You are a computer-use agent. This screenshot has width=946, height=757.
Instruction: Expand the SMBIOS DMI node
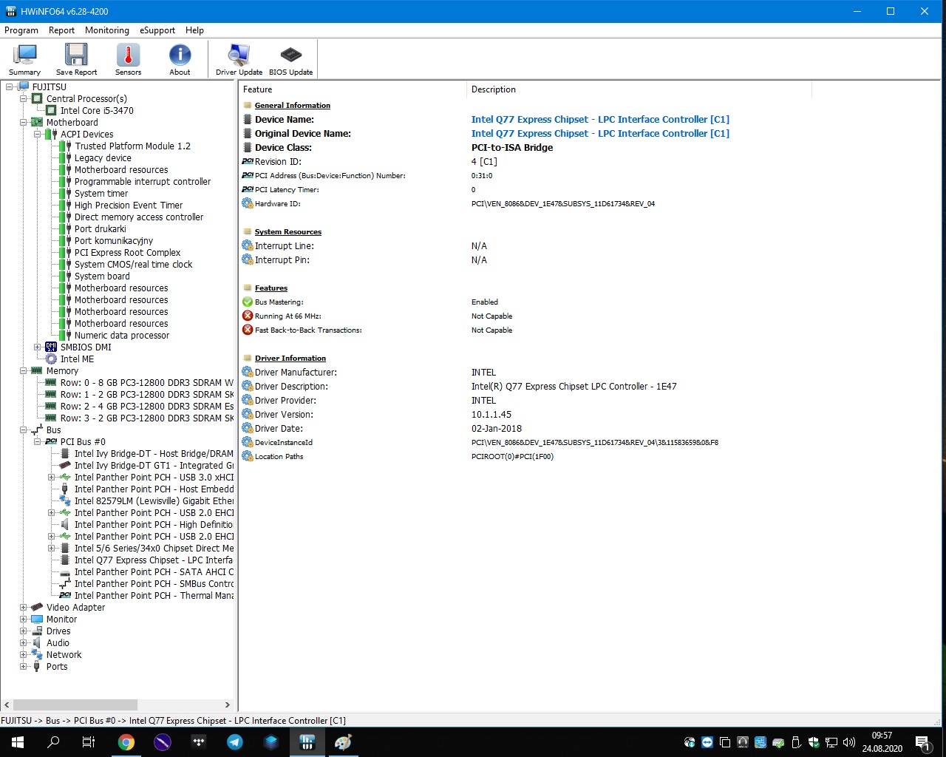point(38,347)
